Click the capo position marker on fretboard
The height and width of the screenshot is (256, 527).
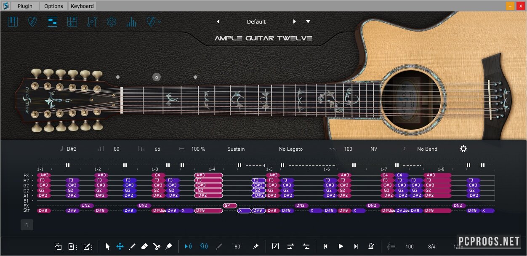[x=156, y=77]
